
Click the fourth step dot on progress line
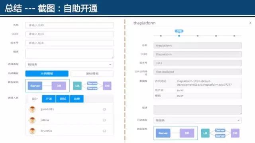tap(216, 36)
